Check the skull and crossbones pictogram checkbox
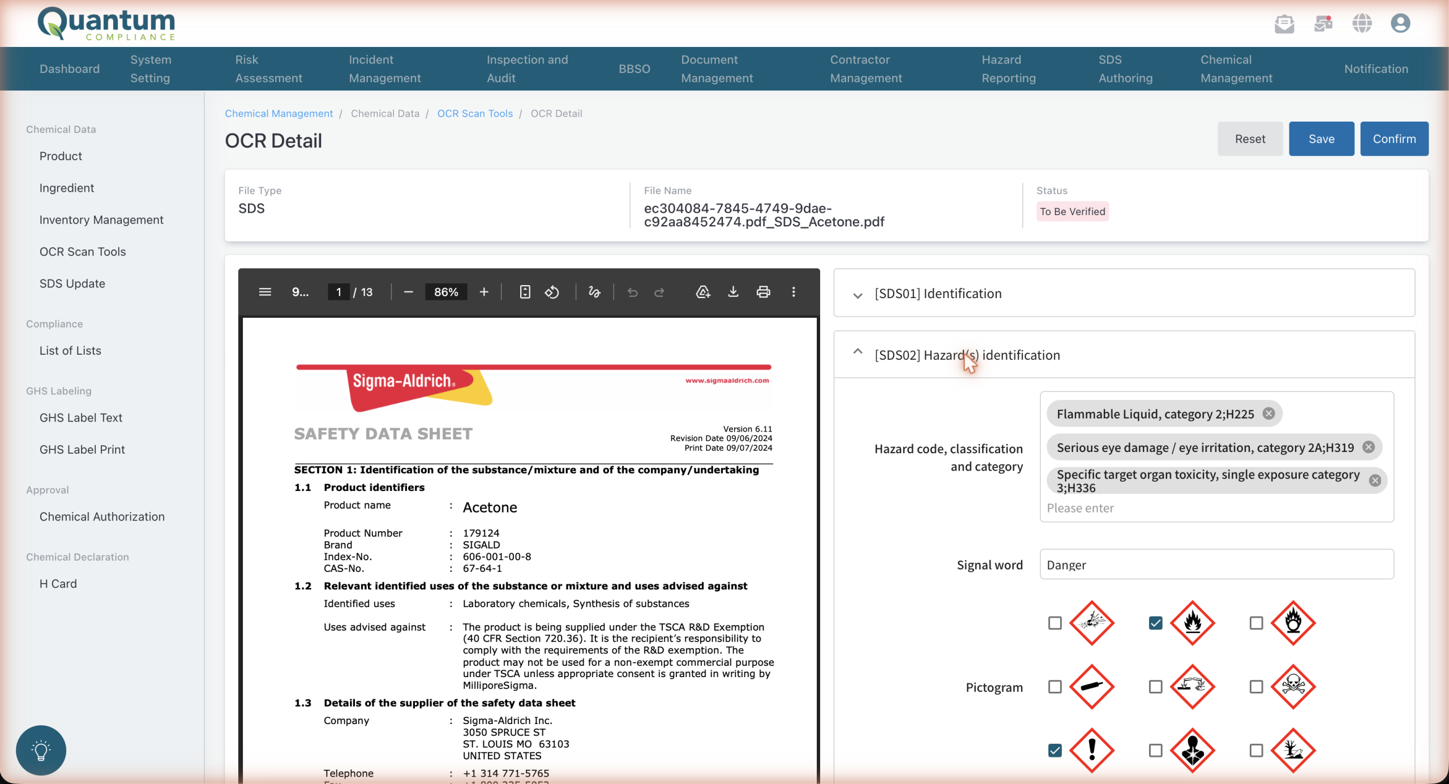 [1256, 686]
